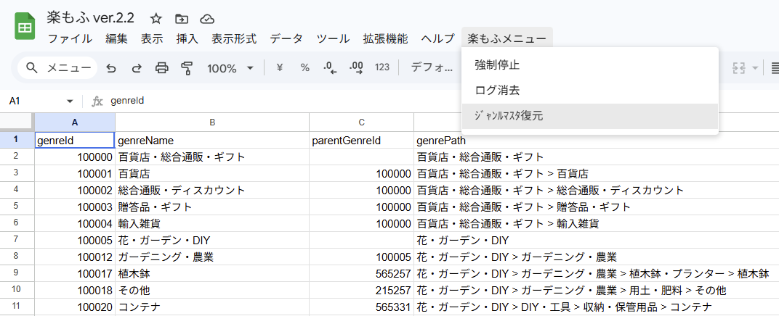Screen dimensions: 779x316
Task: Redo the last action
Action: coord(137,68)
